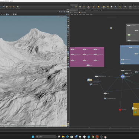
Task: Open the No cam camera dropdown
Action: pyautogui.click(x=64, y=17)
